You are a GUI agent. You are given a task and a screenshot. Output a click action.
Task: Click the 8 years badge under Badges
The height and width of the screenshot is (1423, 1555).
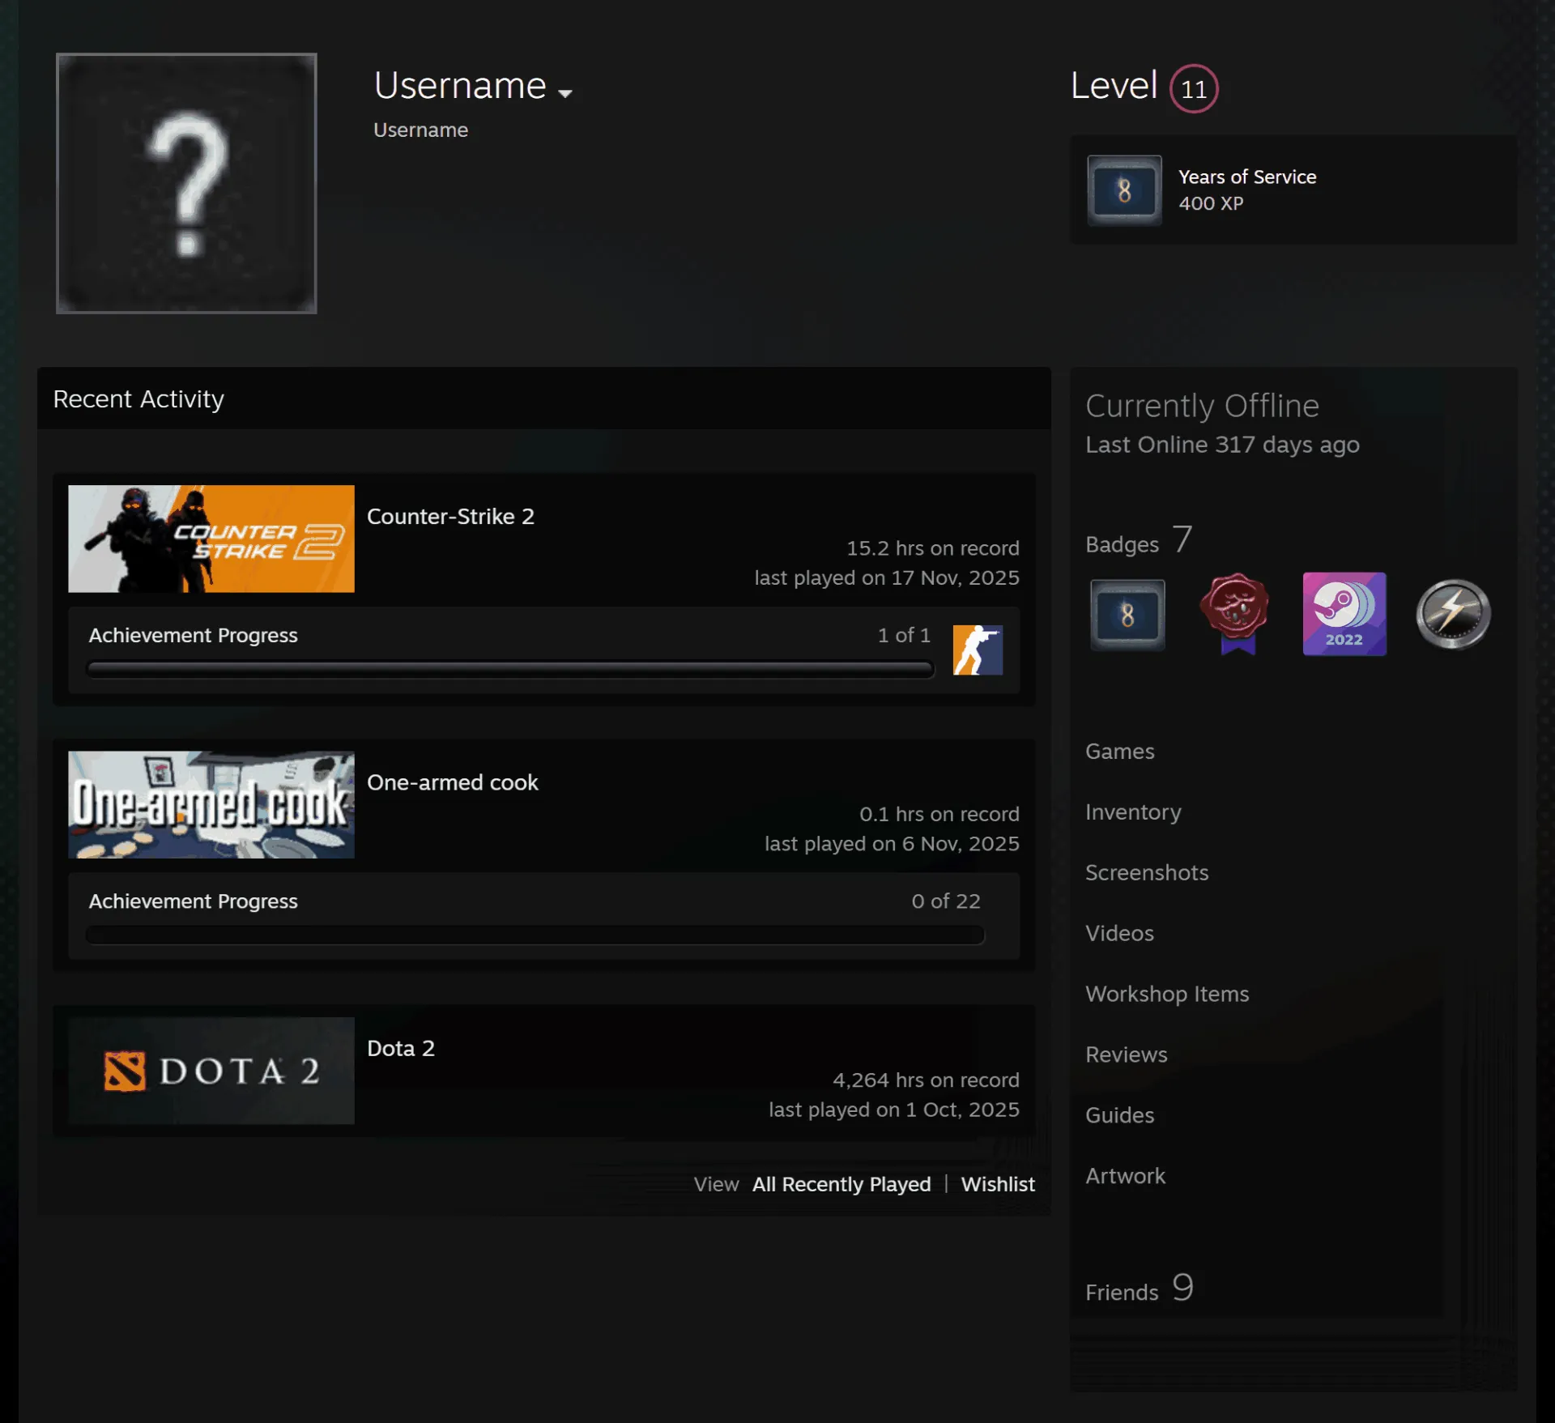[1127, 615]
